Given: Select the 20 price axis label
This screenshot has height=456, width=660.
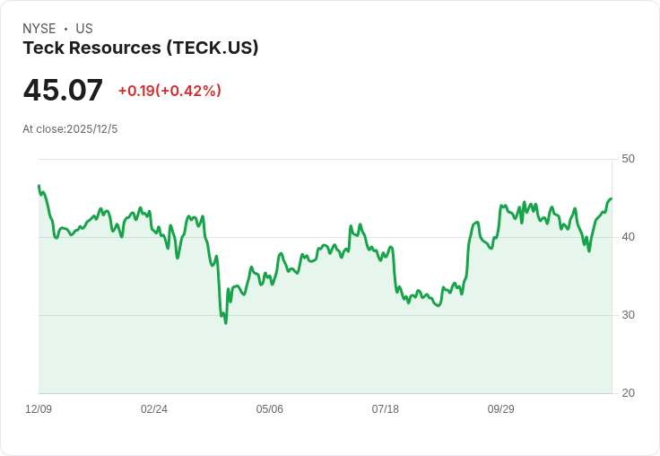Looking at the screenshot, I should (x=628, y=393).
